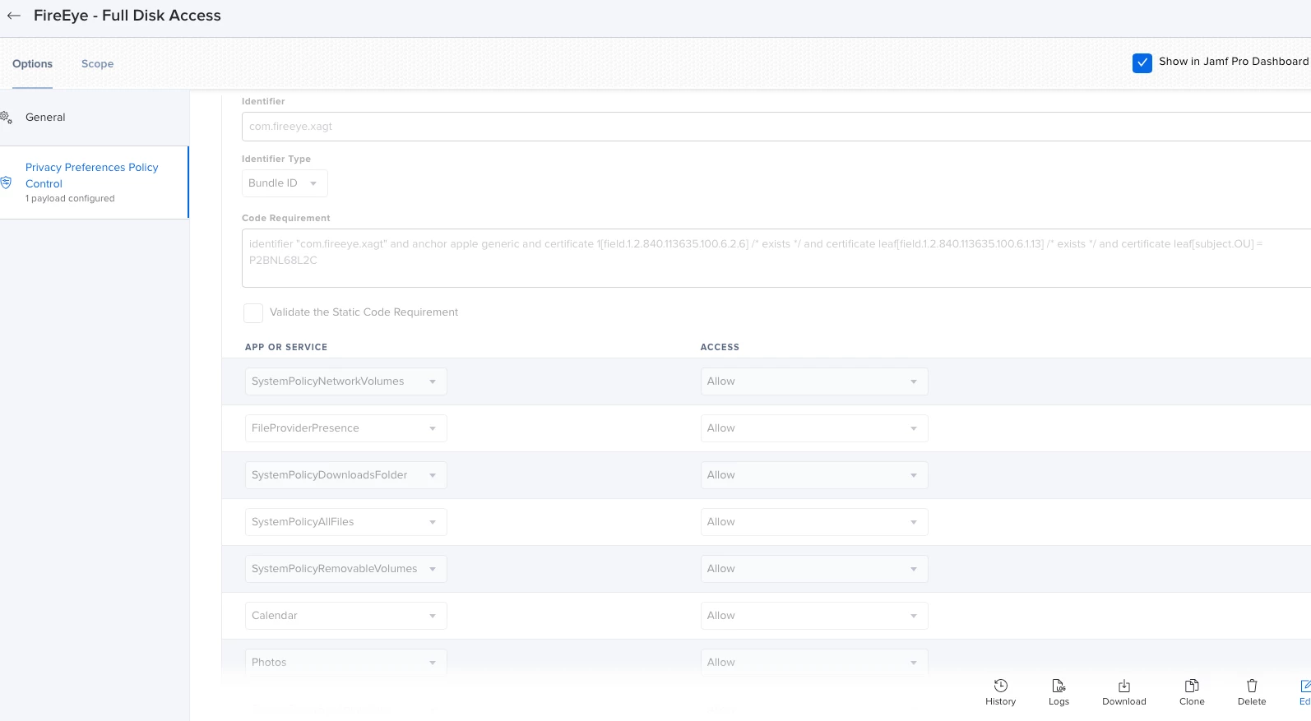1311x721 pixels.
Task: Open the Calendar service dropdown
Action: tap(346, 616)
